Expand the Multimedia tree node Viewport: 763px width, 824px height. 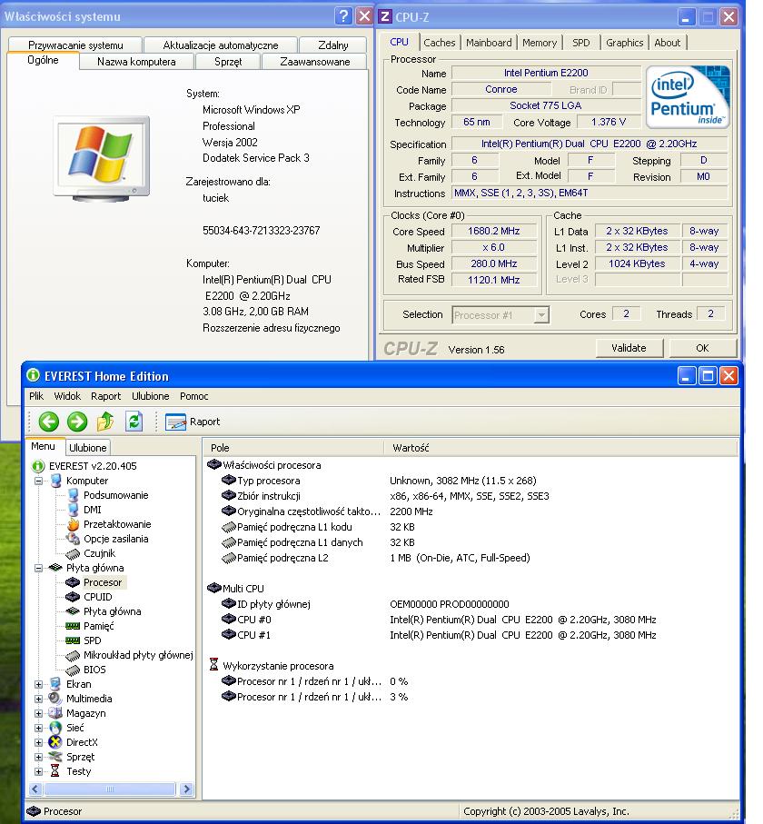coord(39,699)
